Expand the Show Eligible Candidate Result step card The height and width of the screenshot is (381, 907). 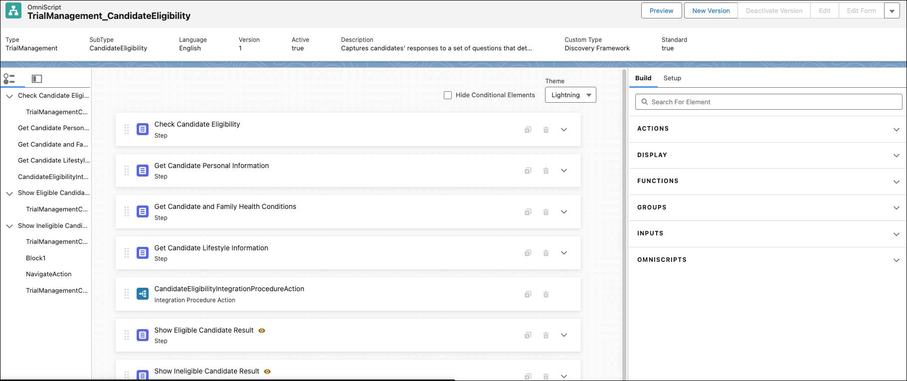click(x=564, y=335)
